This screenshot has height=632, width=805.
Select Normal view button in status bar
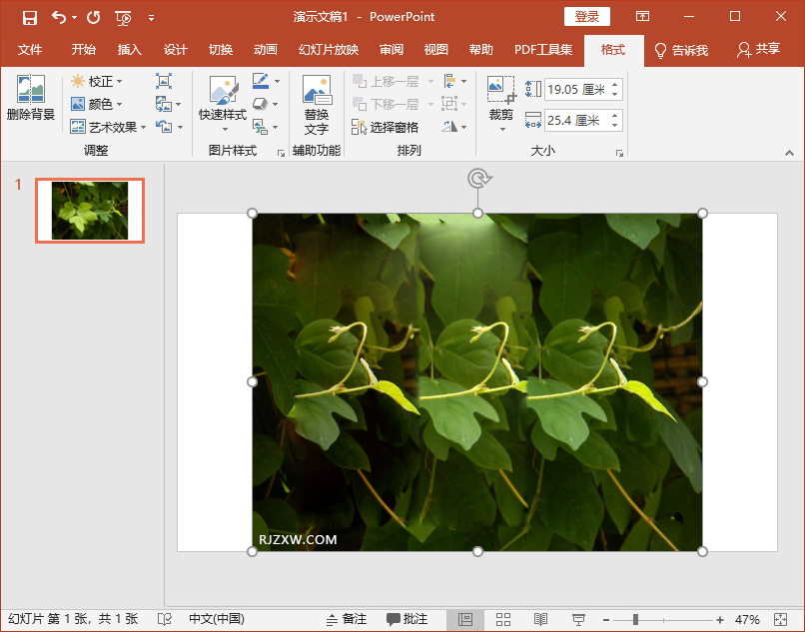(x=465, y=619)
